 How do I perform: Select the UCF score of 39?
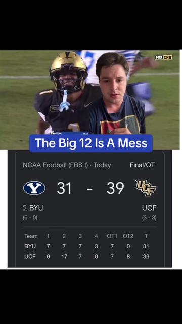pos(115,188)
